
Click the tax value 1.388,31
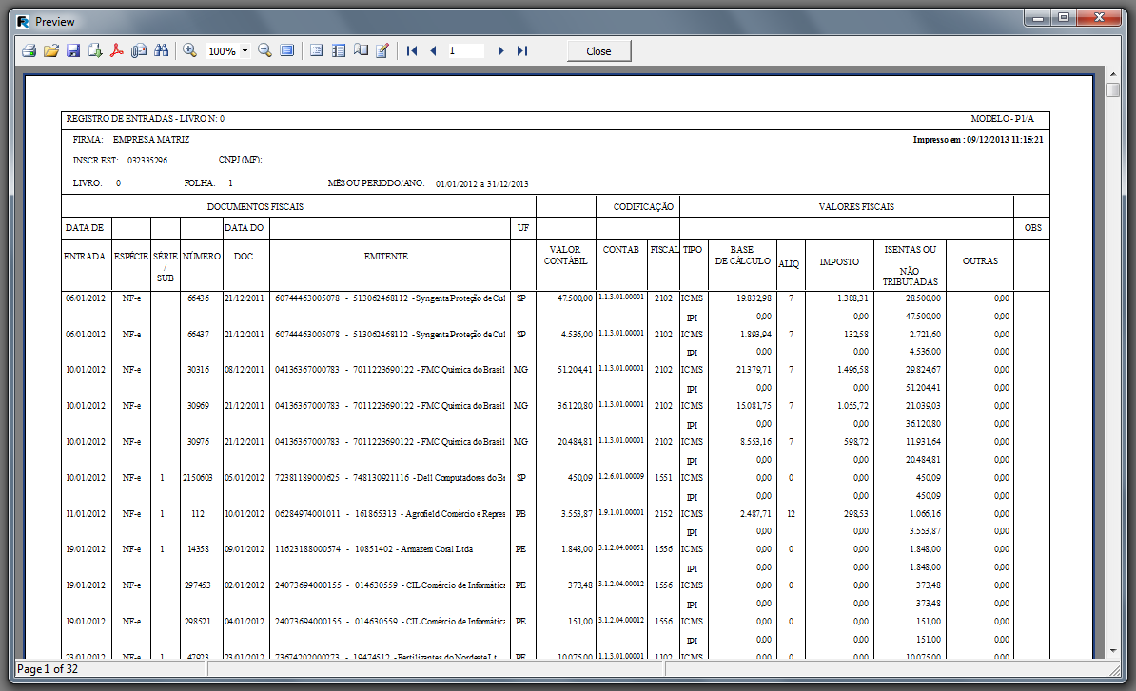tap(852, 298)
